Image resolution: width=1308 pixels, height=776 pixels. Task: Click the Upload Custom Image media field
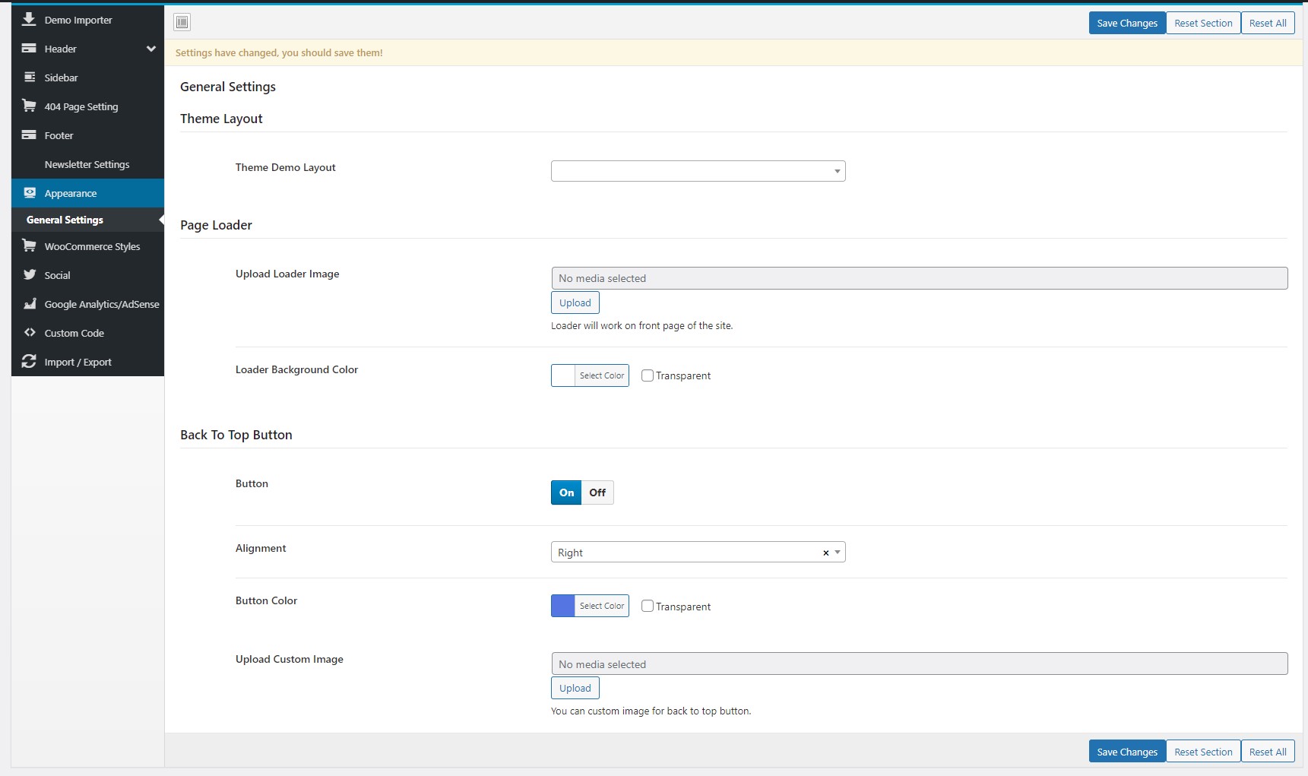[x=920, y=664]
